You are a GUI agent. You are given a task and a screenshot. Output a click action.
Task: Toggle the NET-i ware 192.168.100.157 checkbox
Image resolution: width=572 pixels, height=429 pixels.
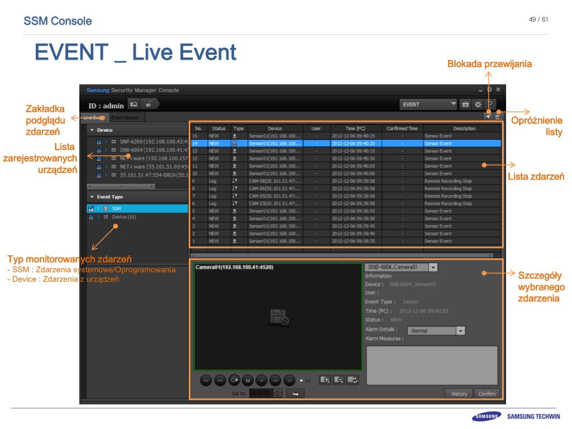pyautogui.click(x=98, y=158)
